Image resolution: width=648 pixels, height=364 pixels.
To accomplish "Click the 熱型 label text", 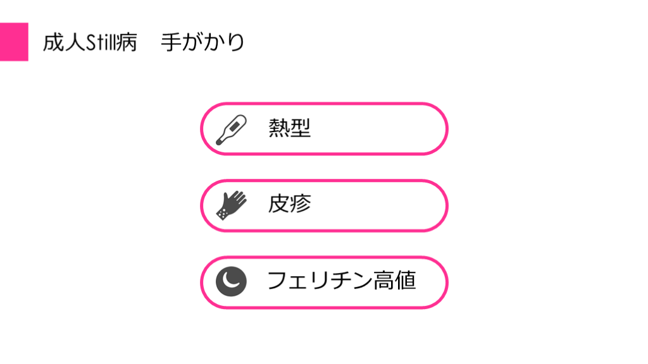I will coord(289,129).
